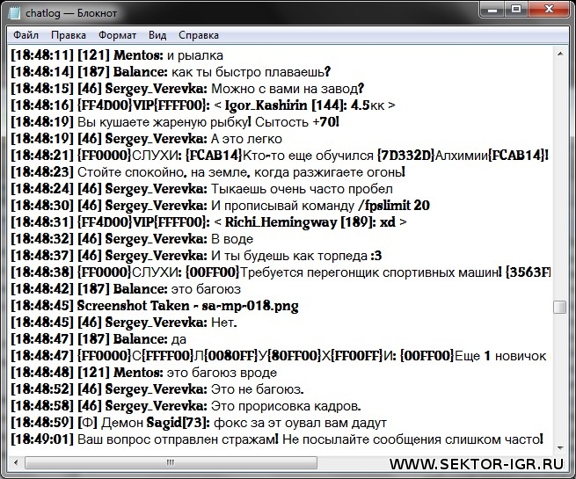Screen dimensions: 576x479
Task: Click text 'А это легко'
Action: click(x=246, y=139)
